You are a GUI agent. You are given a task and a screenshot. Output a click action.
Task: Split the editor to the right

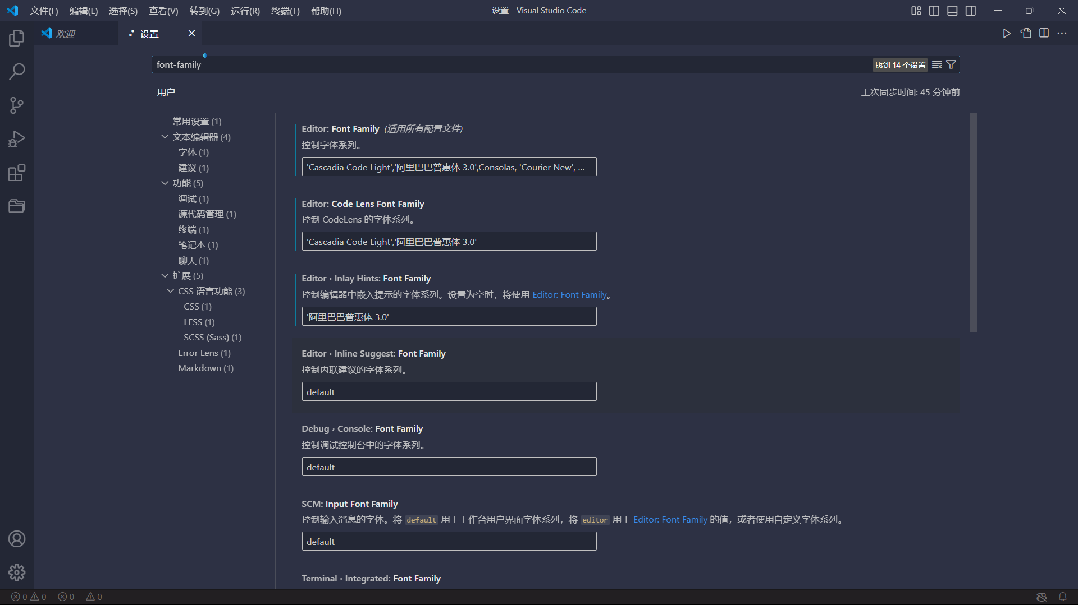pos(1044,34)
